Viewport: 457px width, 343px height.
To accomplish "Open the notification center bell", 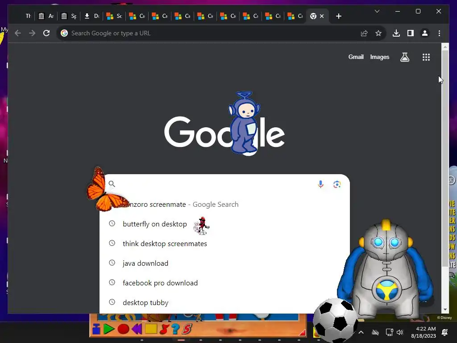I will point(445,332).
